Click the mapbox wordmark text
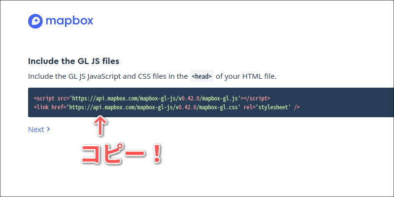 pyautogui.click(x=69, y=21)
